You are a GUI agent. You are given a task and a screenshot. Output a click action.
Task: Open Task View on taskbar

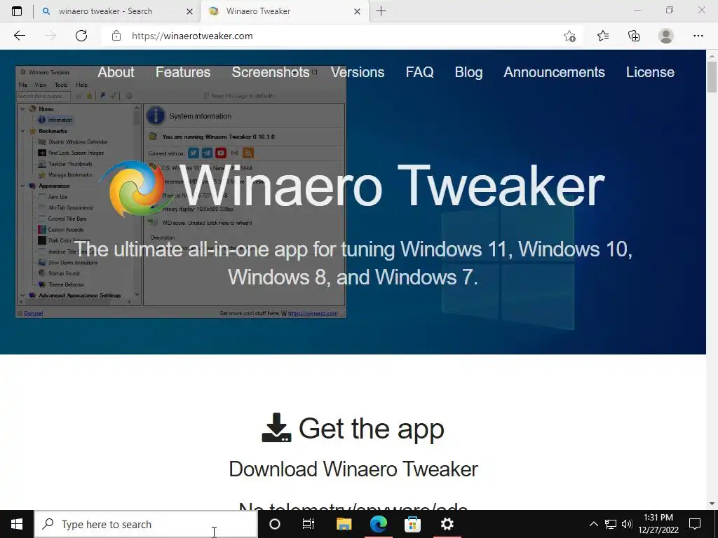click(309, 524)
